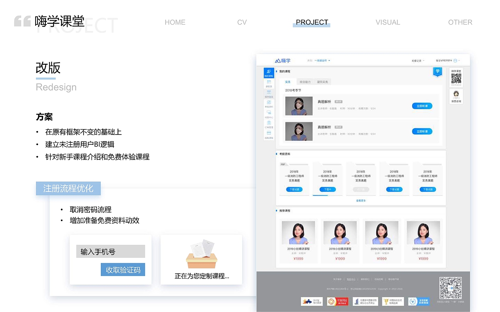500x312 pixels.
Task: Click the download progress bar under 下载中
Action: [328, 195]
